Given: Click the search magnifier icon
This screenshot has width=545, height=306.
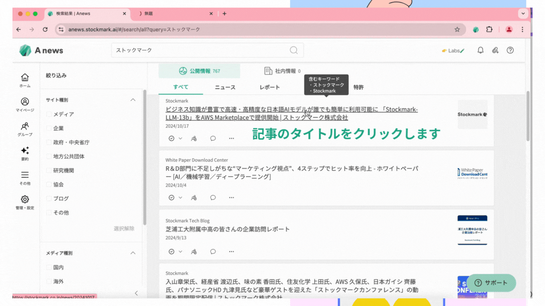Looking at the screenshot, I should point(294,50).
